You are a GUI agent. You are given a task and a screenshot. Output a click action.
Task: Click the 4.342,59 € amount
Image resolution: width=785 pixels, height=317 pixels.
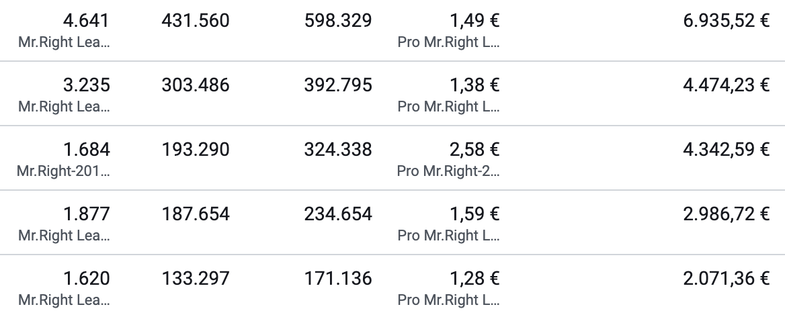(x=726, y=150)
